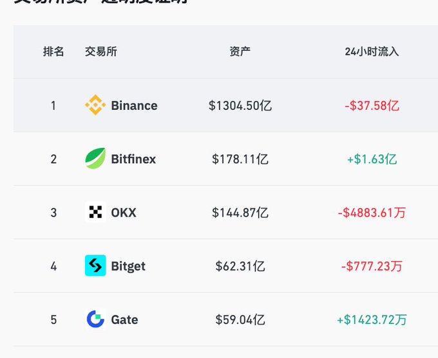Click the OKX checkered logo icon

pos(95,212)
